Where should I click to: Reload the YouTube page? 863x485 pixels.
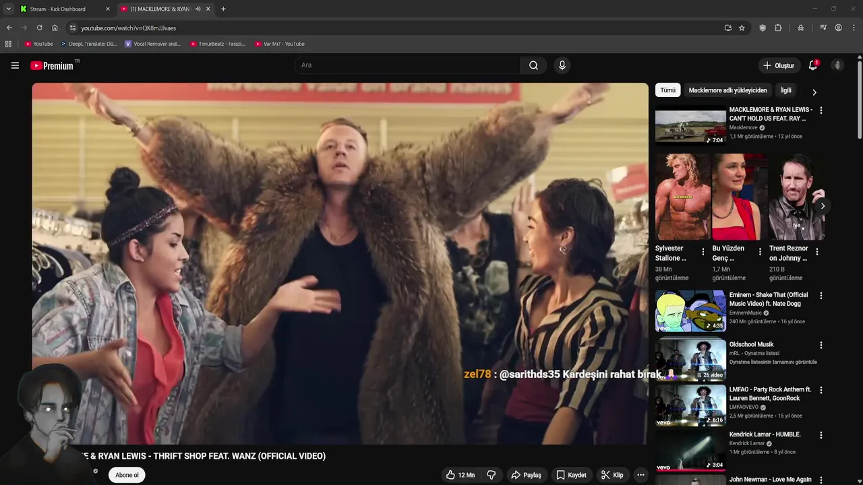coord(39,28)
